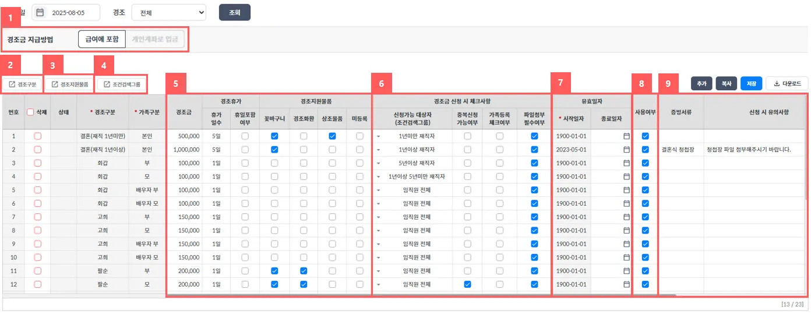Select 팔순 cell in row 12
Viewport: 811px width, 314px height.
[x=102, y=284]
